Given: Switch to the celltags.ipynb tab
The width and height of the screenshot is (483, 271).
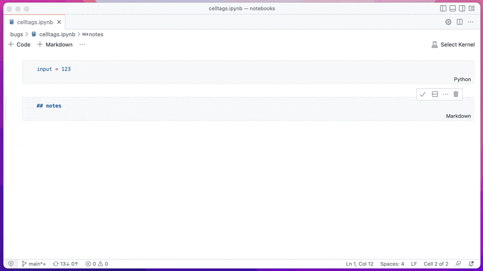Looking at the screenshot, I should [x=34, y=22].
